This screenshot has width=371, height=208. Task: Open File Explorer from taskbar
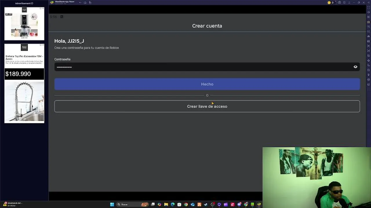[166, 205]
